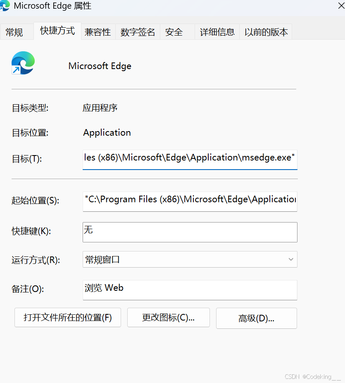The height and width of the screenshot is (383, 345).
Task: Select the 快捷方式 tab
Action: click(x=57, y=31)
